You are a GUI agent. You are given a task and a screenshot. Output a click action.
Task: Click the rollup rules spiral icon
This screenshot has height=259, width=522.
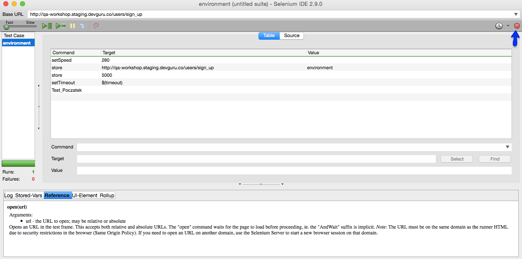point(96,26)
